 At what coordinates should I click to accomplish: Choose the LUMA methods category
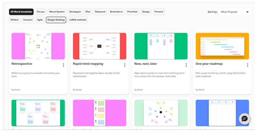[78, 20]
